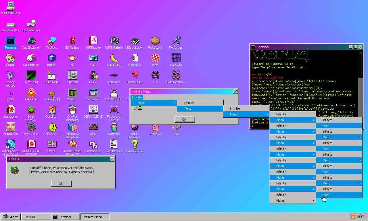Open the Piskel paint palette icon
The image size is (368, 221).
click(x=10, y=60)
